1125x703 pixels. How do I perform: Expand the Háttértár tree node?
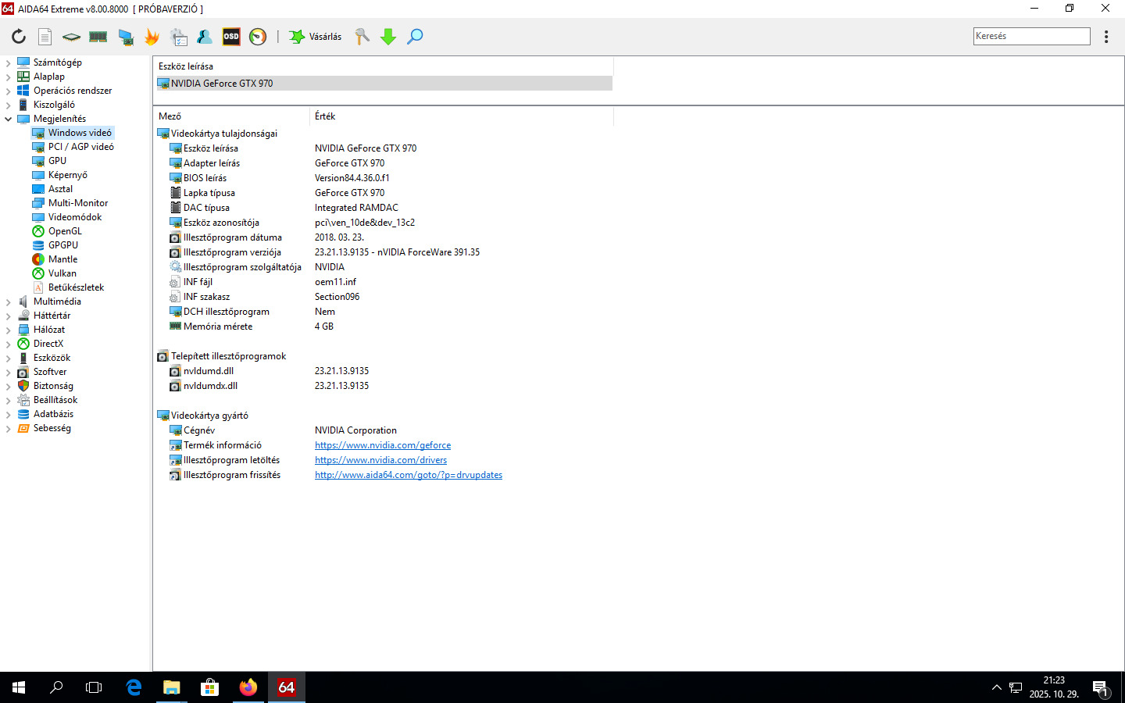coord(9,316)
